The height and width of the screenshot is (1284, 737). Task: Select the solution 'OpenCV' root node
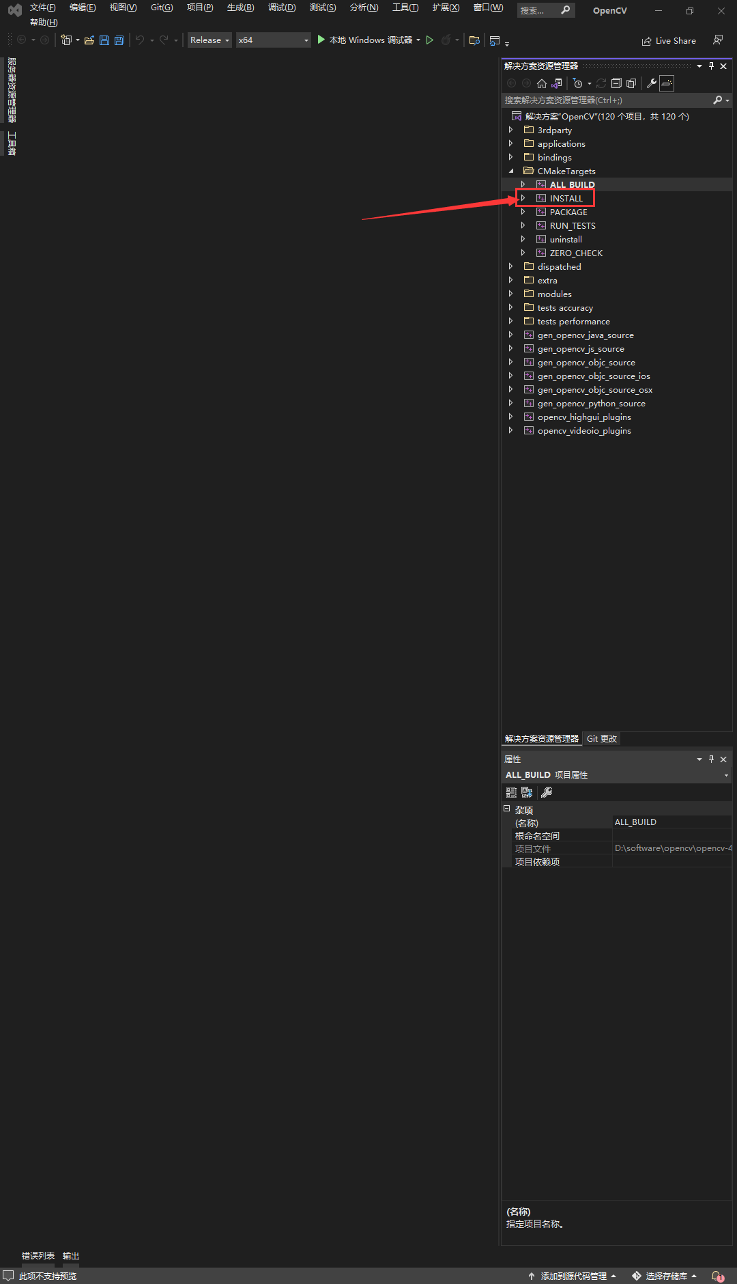[x=607, y=116]
